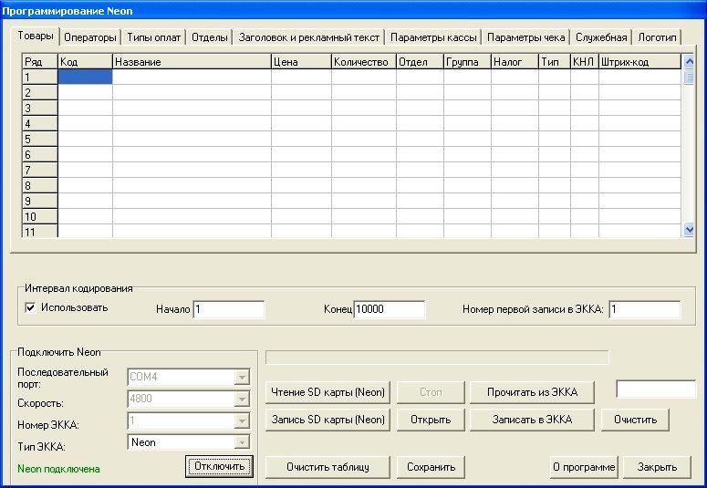Expand the Тип ЭККА Neon dropdown
707x488 pixels.
click(242, 442)
